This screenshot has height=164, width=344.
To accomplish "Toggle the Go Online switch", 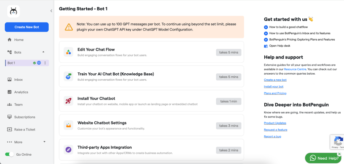I will pos(9,154).
